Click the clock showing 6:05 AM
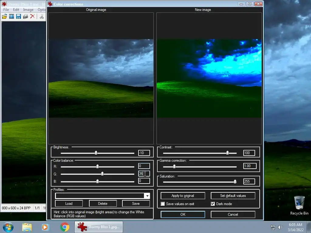Viewport: 311px width, 233px height. pos(296,225)
